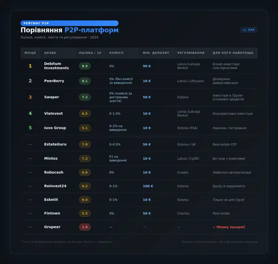
Task: Click the 7.8 rating pill for EstateGuru
Action: [85, 144]
